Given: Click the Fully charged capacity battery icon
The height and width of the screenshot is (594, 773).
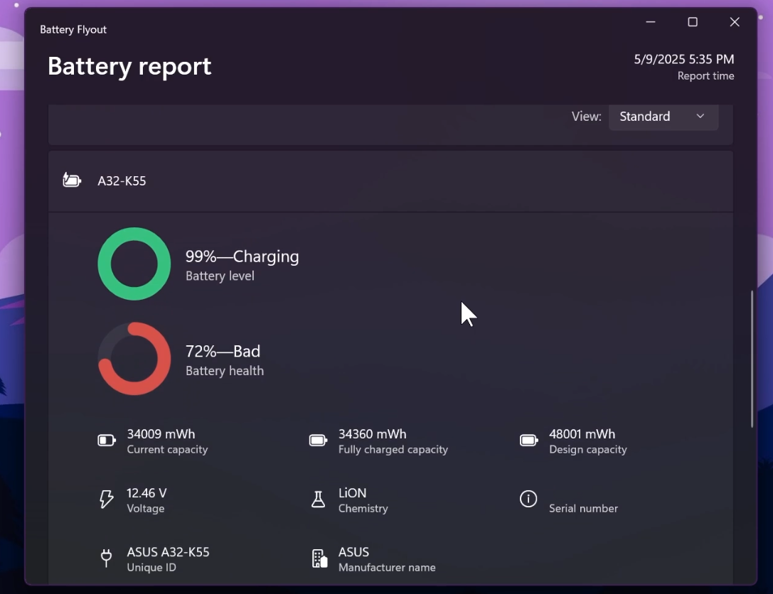Looking at the screenshot, I should pos(318,440).
